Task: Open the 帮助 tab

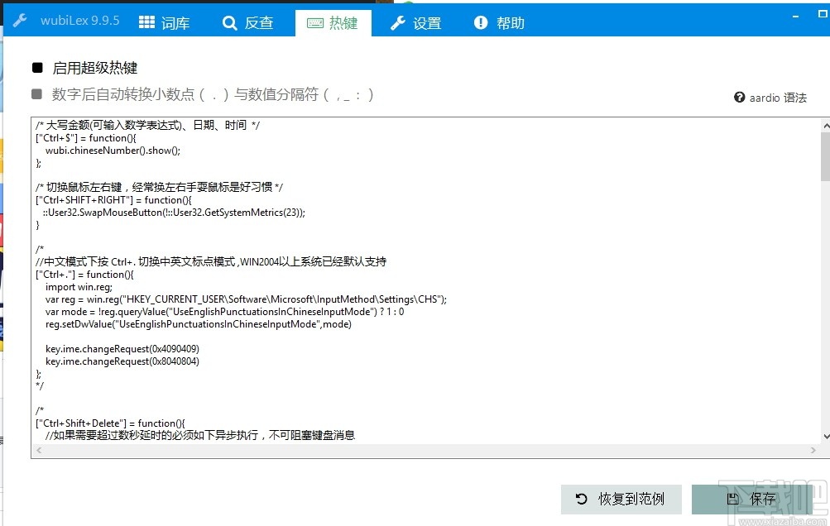Action: tap(499, 22)
